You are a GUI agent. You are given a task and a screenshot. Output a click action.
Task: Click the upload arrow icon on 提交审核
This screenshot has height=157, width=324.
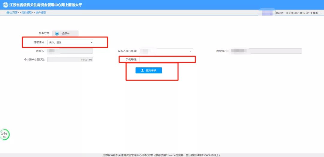[x=142, y=70]
